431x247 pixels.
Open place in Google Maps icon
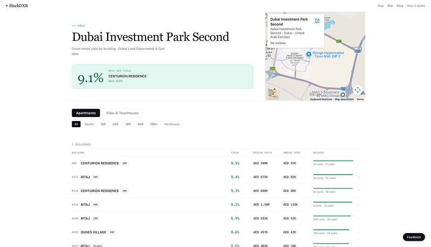317,21
